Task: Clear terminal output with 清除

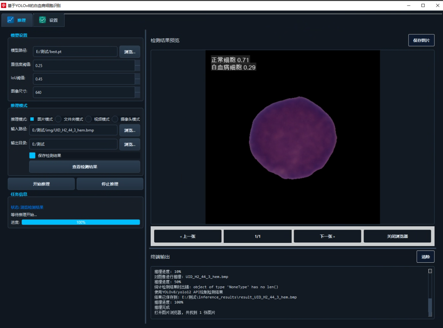Action: tap(426, 257)
